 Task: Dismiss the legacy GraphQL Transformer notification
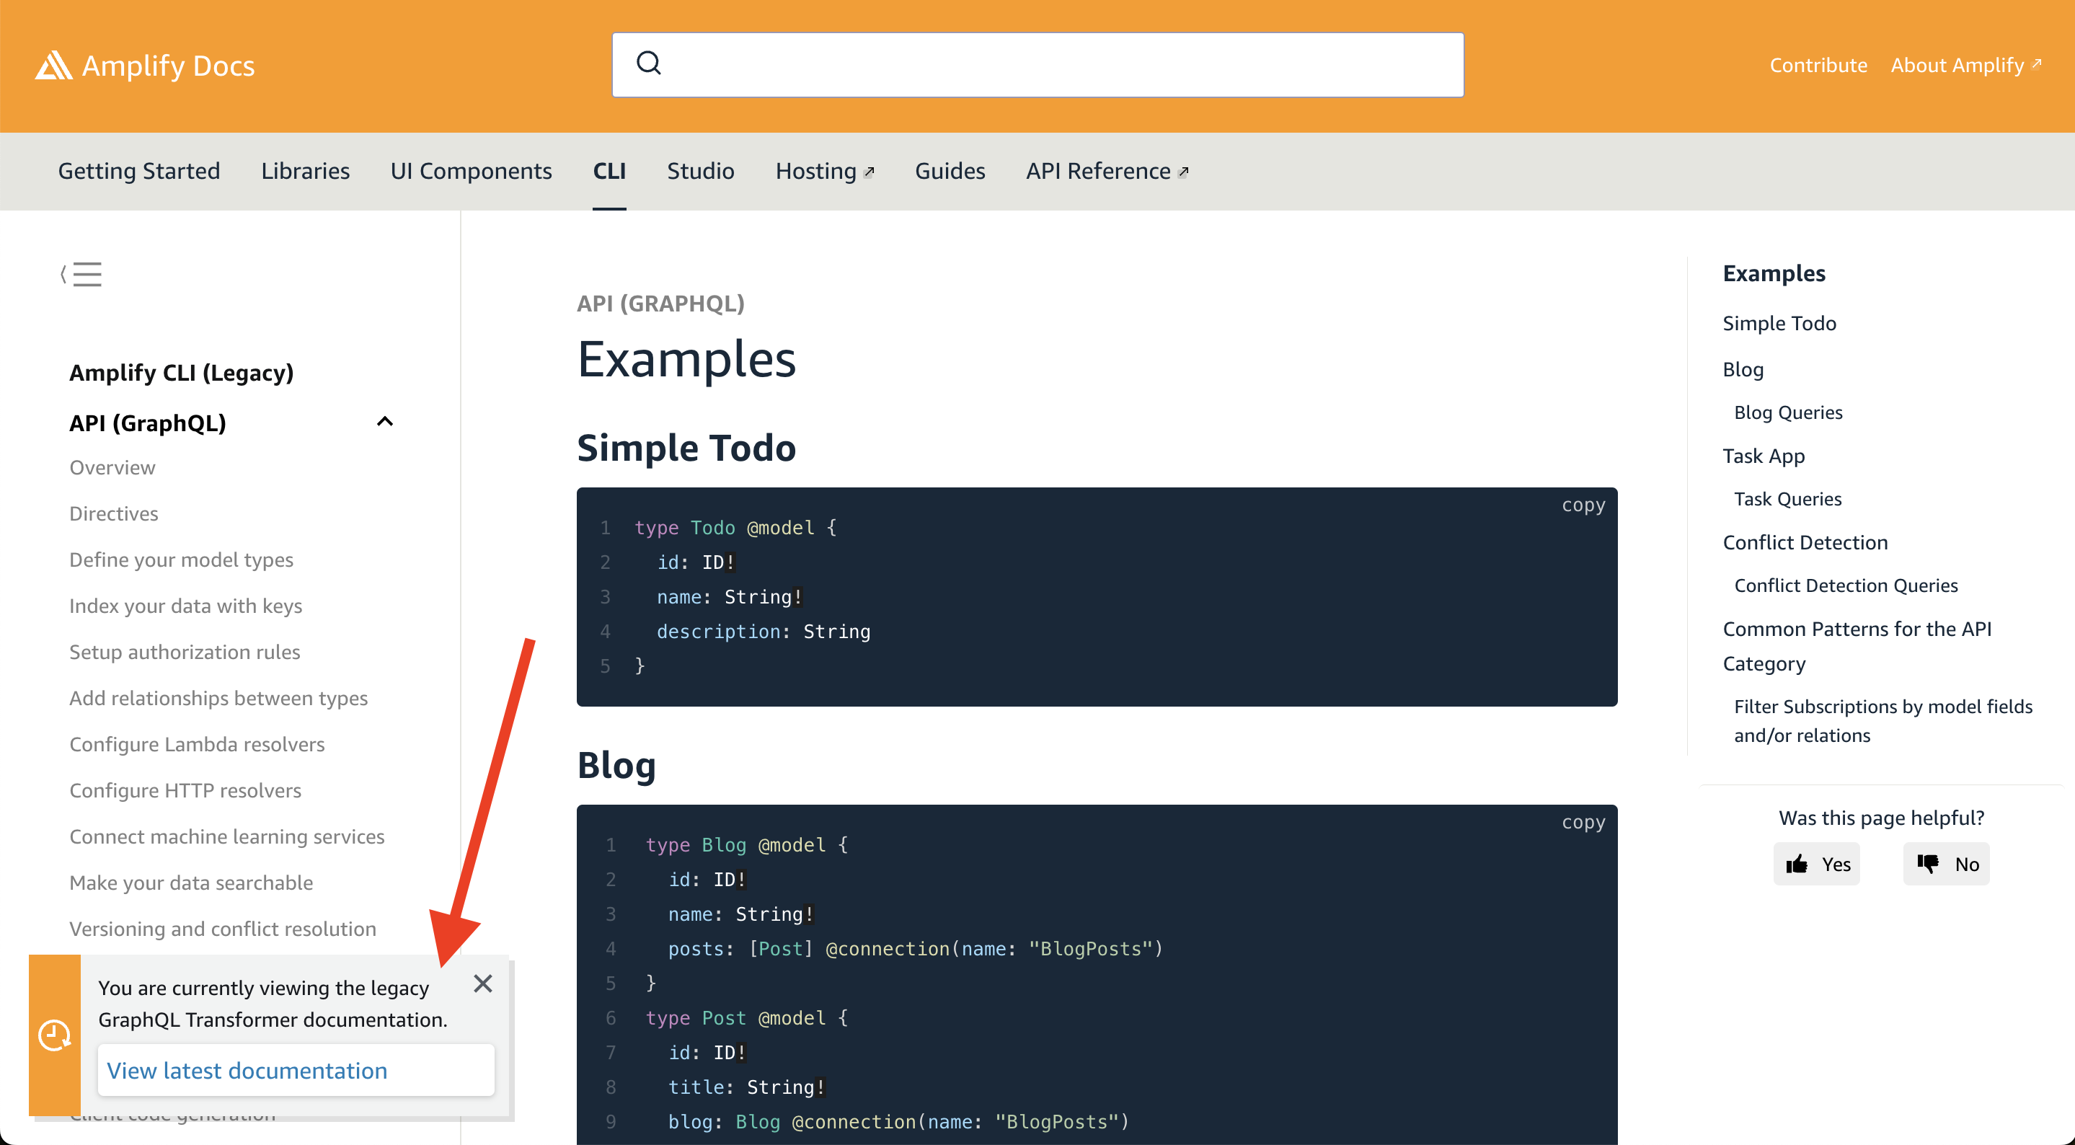483,983
